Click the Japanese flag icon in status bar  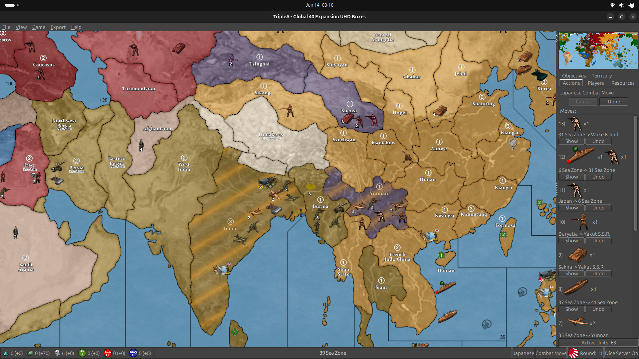(x=573, y=353)
